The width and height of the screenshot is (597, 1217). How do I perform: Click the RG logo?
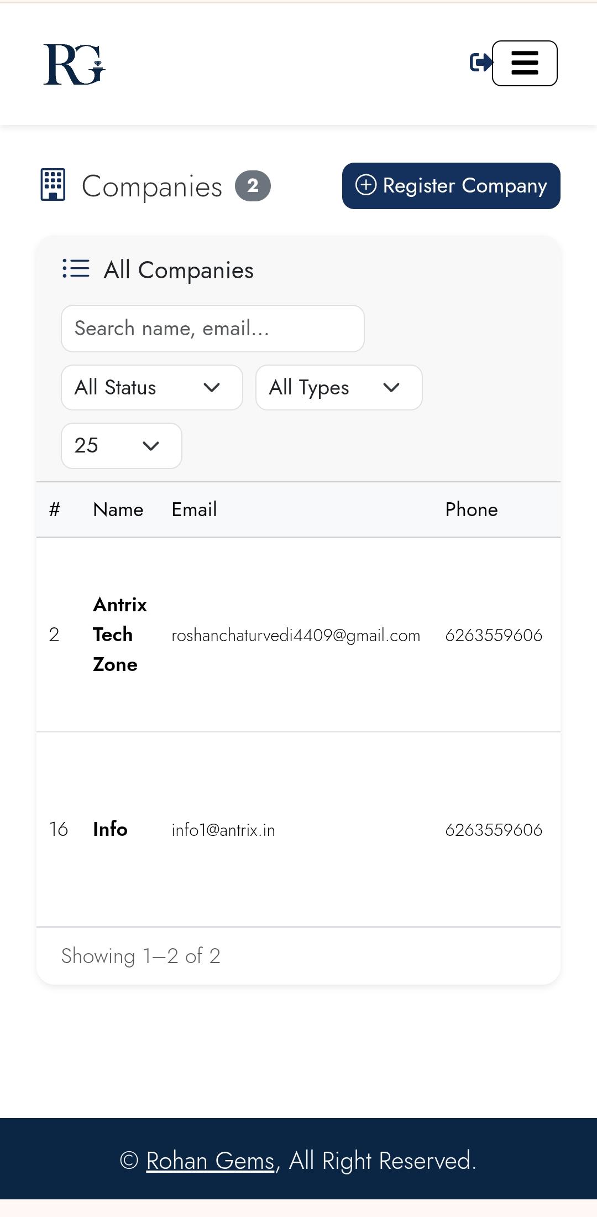click(75, 64)
